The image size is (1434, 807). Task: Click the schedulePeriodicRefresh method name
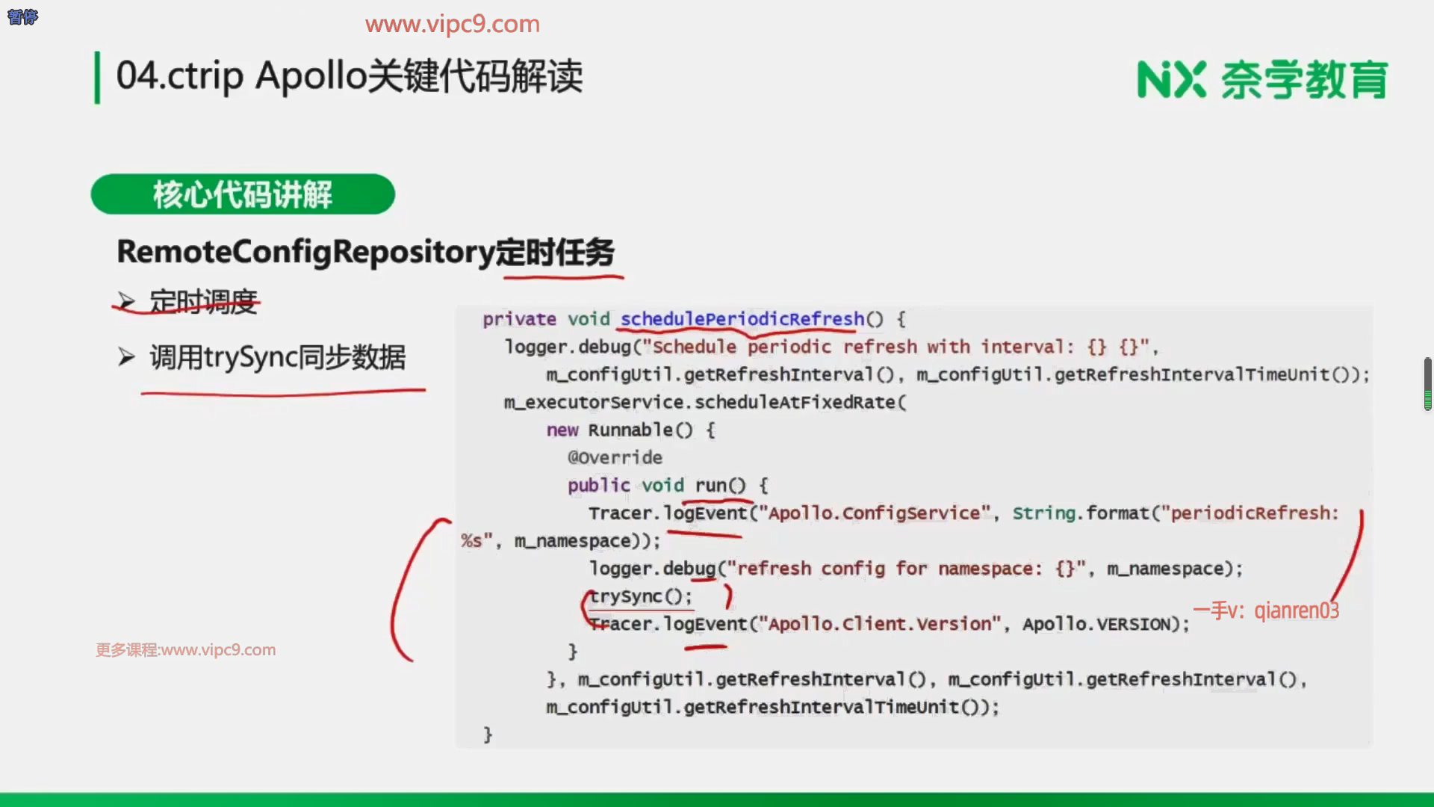point(742,319)
